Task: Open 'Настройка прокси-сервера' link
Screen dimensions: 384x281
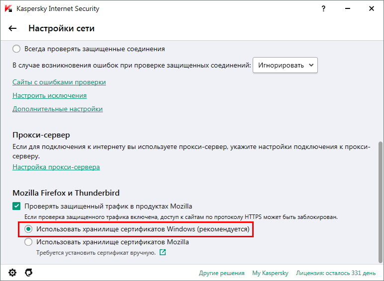Action: coord(56,167)
